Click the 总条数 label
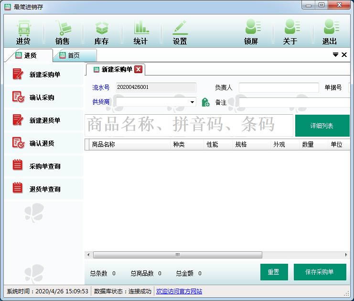The image size is (354, 301). pos(99,273)
